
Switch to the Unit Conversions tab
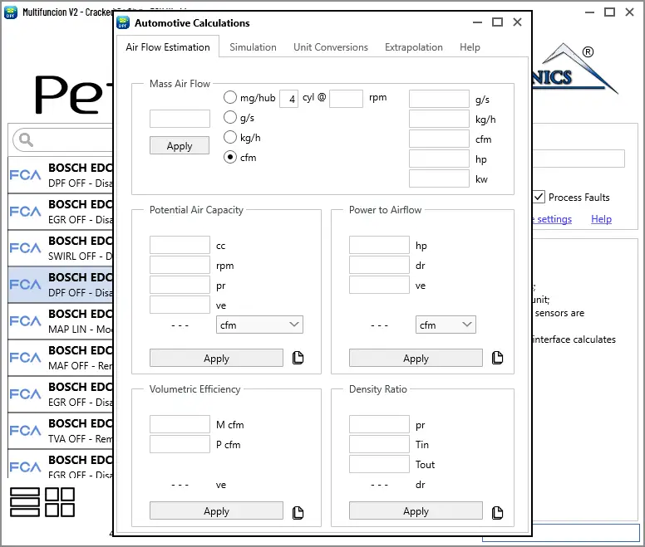coord(330,47)
